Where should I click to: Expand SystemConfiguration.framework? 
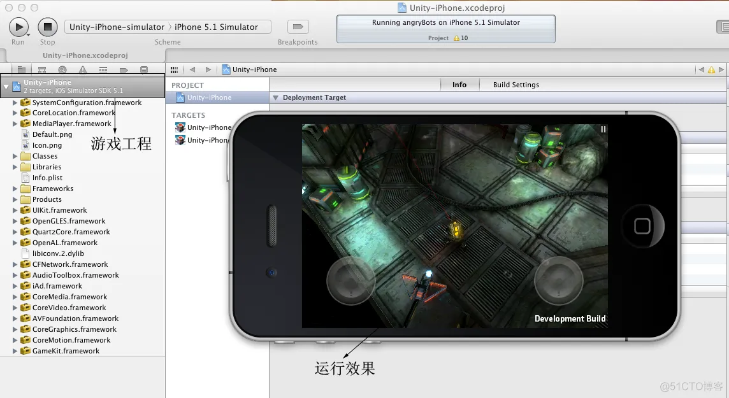tap(15, 103)
